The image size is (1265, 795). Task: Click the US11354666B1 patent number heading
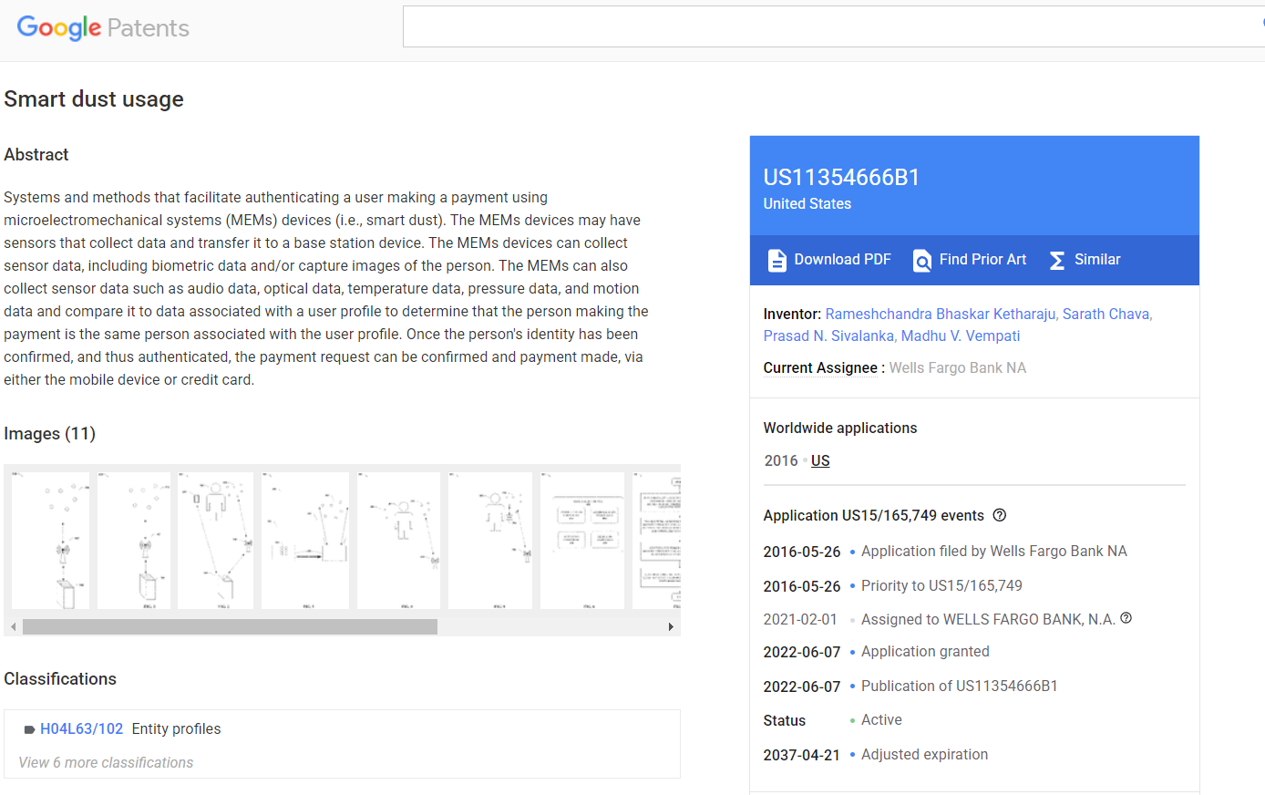click(x=842, y=177)
